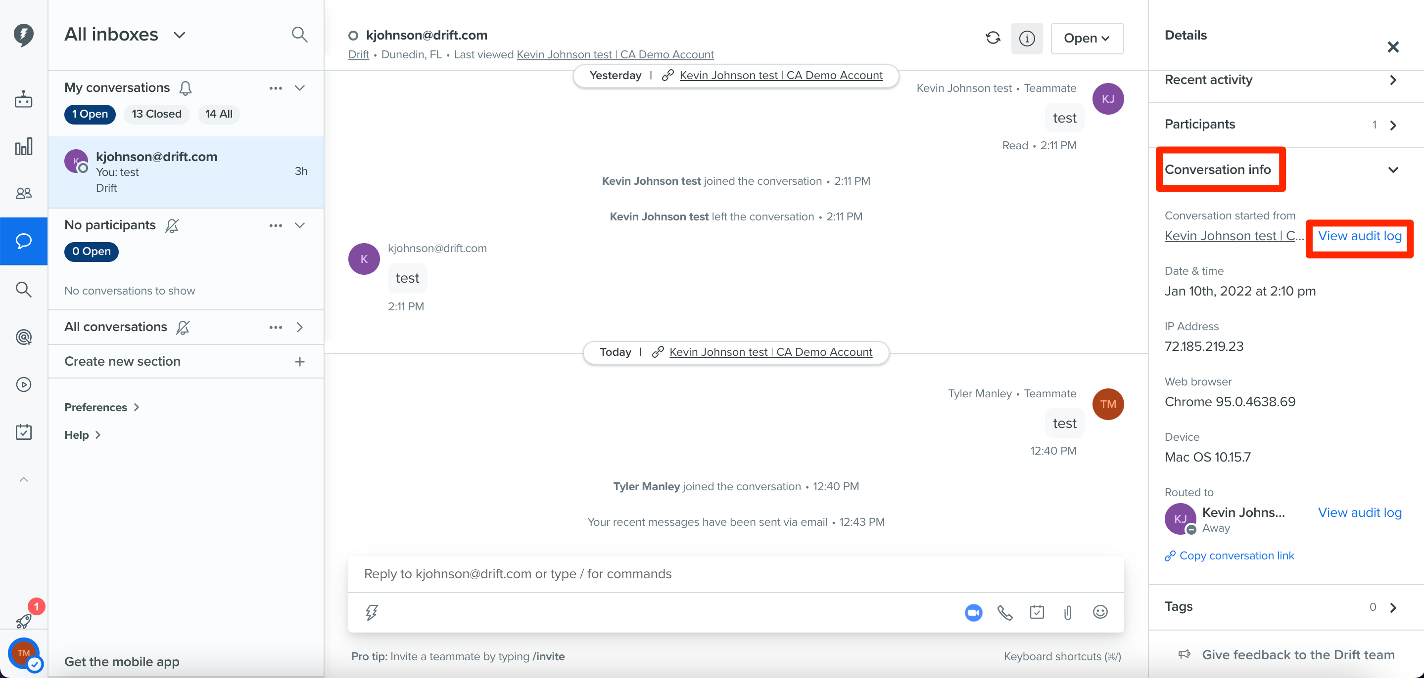Toggle muted bell for No participants

pos(172,225)
